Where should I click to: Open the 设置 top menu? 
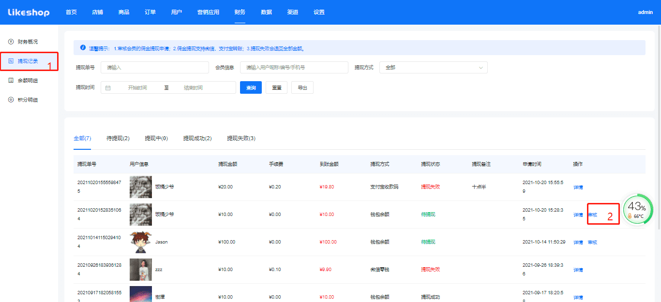[319, 12]
